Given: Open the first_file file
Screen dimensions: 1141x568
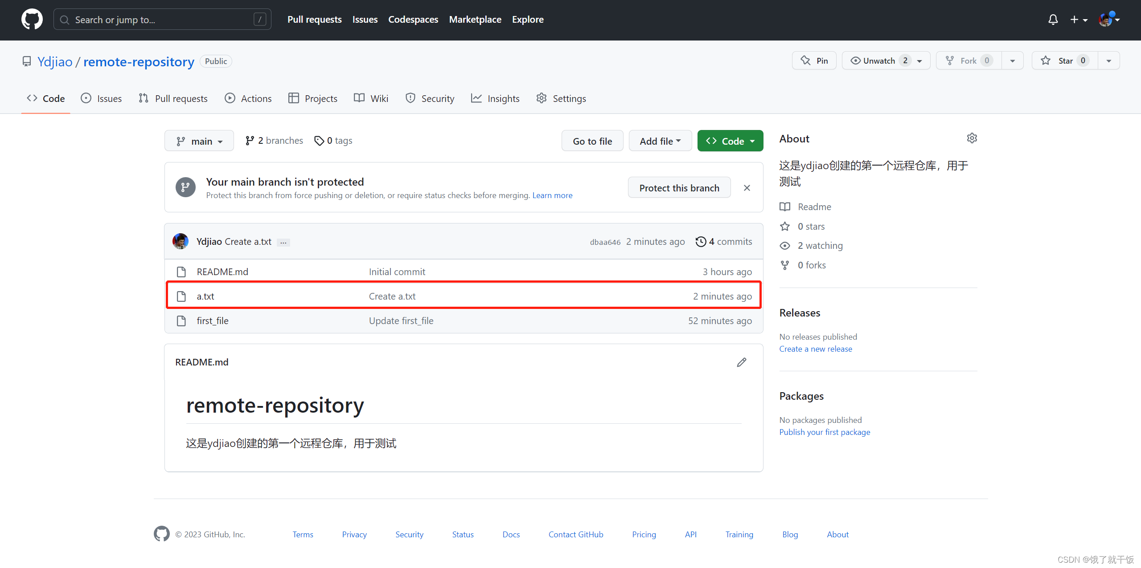Looking at the screenshot, I should pos(213,321).
